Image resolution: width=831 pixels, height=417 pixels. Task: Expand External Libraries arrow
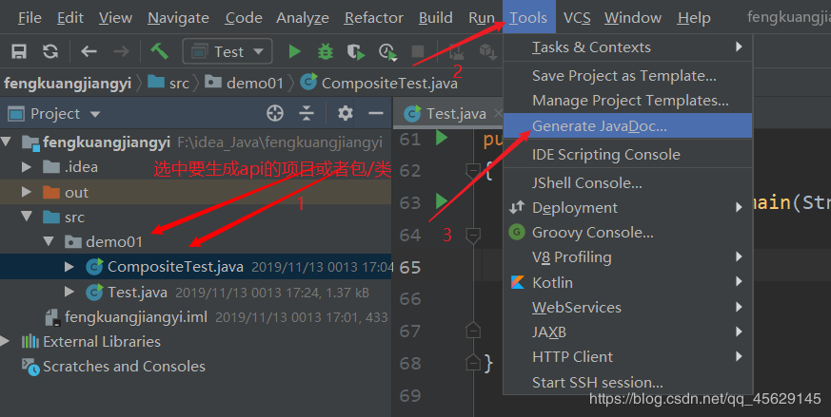[x=6, y=341]
